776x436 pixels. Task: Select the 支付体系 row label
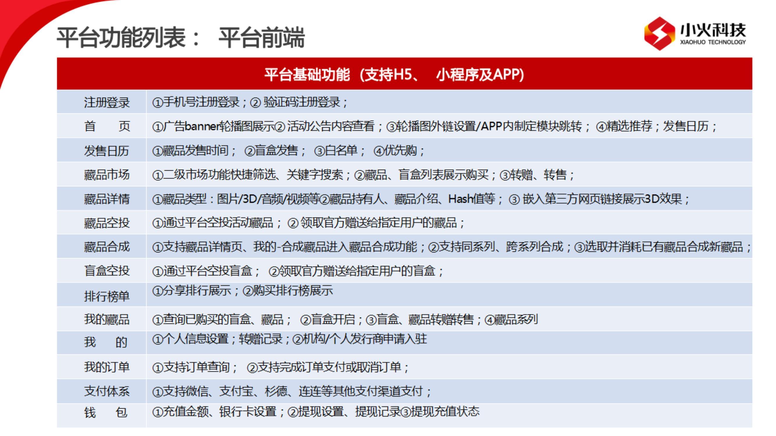pyautogui.click(x=107, y=391)
